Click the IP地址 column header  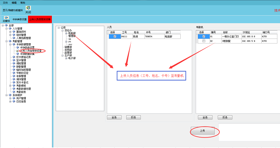[x=251, y=32]
